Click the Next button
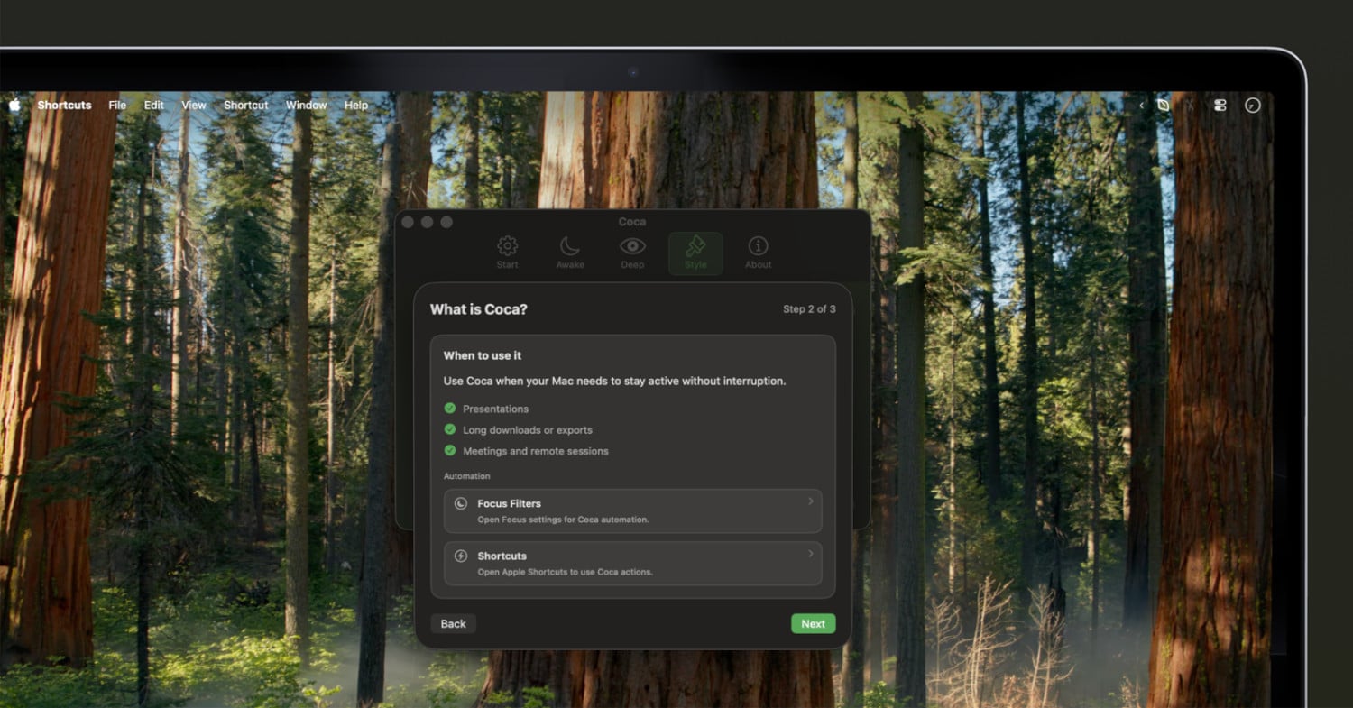The height and width of the screenshot is (708, 1353). [x=814, y=624]
